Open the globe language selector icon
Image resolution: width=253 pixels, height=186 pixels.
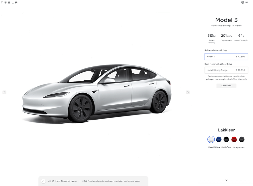(243, 2)
